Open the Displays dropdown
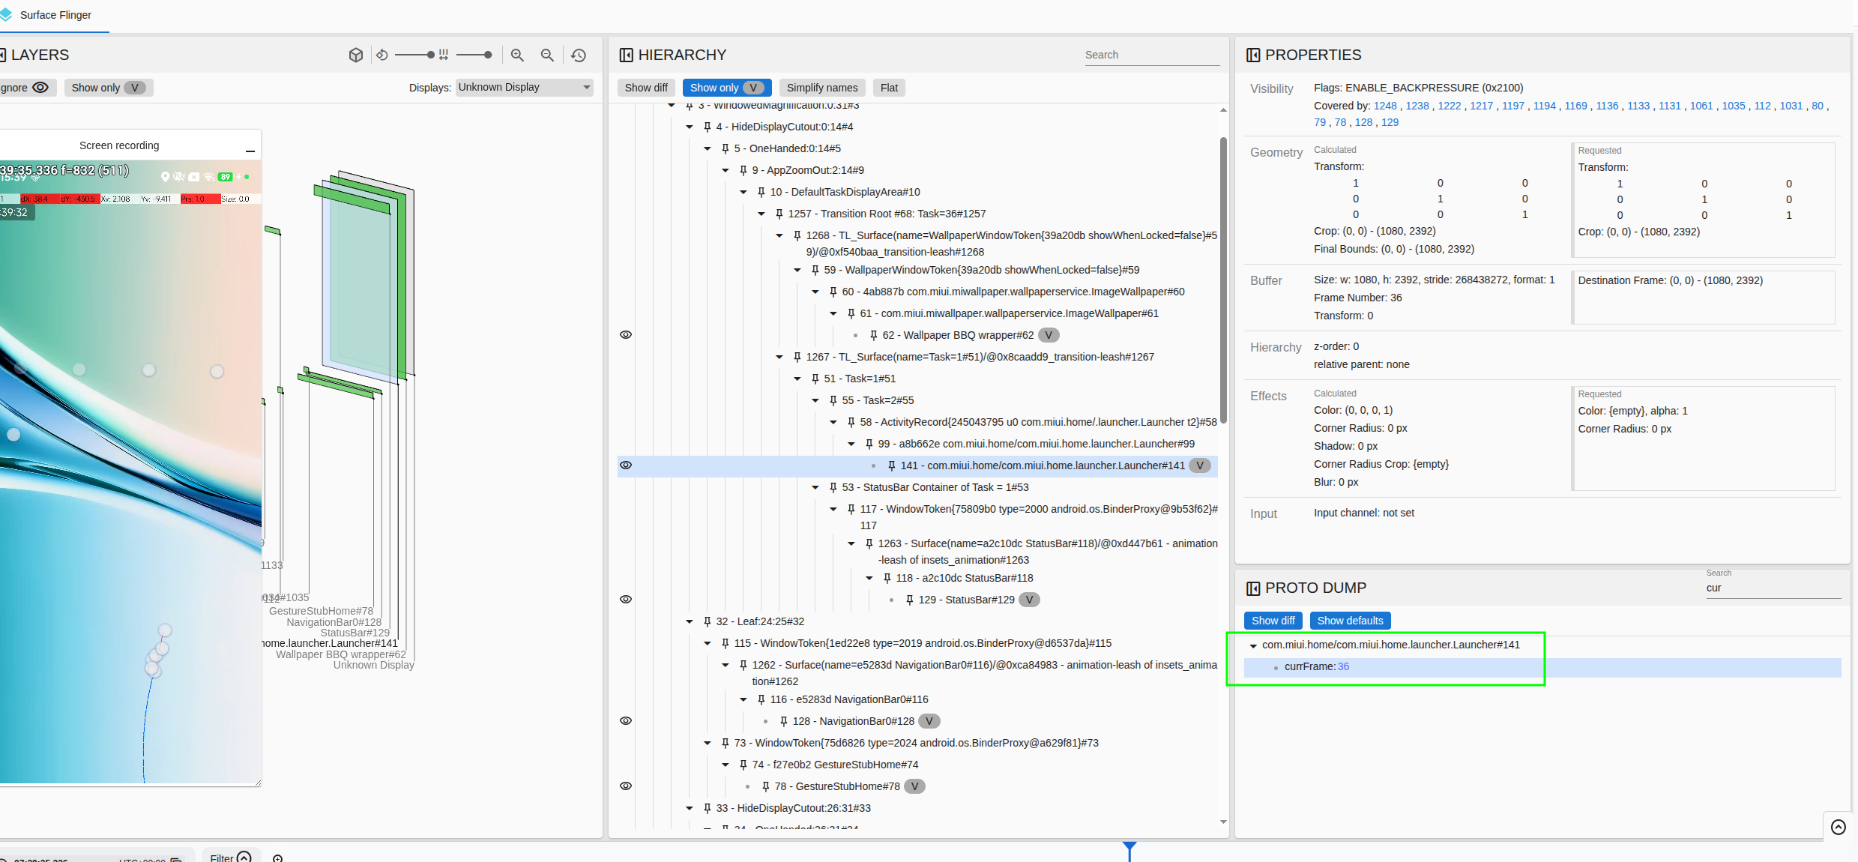 tap(524, 88)
